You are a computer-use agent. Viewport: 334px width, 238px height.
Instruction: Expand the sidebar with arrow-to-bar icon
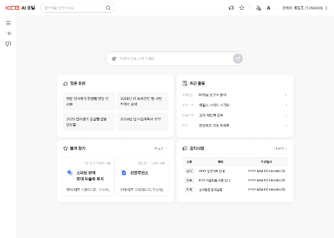[x=8, y=34]
